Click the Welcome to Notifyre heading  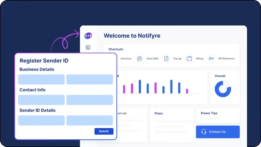132,36
